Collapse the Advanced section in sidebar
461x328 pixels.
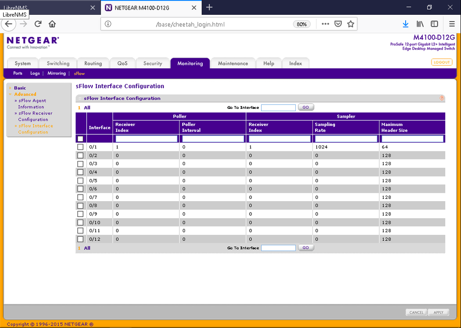[25, 94]
